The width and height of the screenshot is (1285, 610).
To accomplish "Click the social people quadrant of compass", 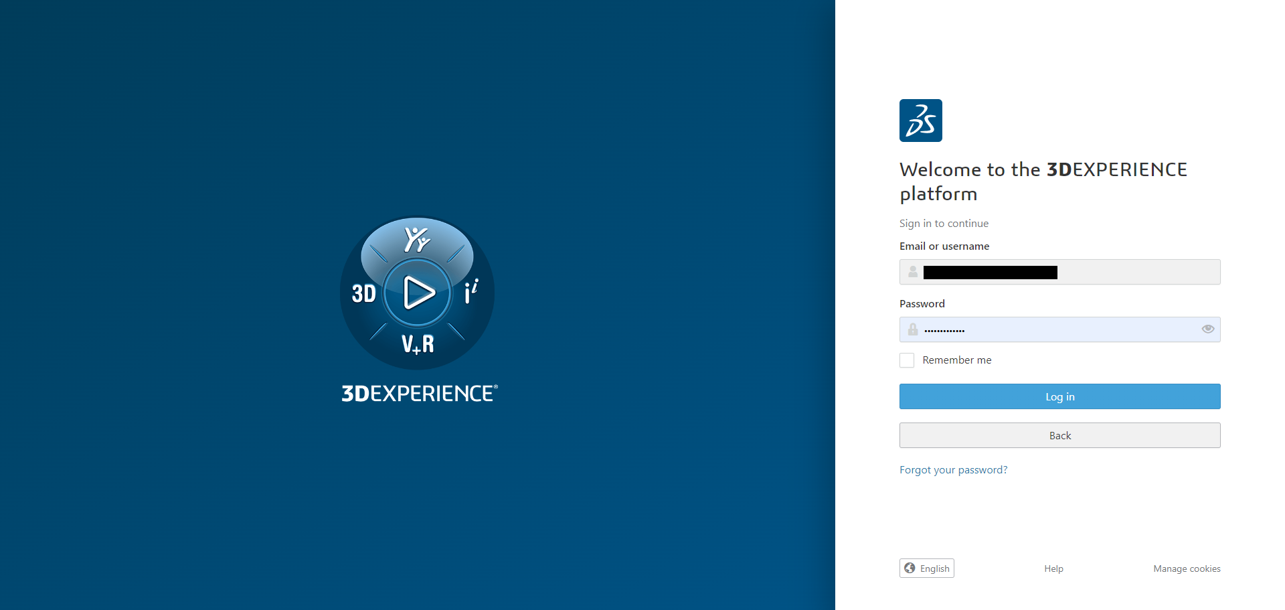I will pos(417,240).
